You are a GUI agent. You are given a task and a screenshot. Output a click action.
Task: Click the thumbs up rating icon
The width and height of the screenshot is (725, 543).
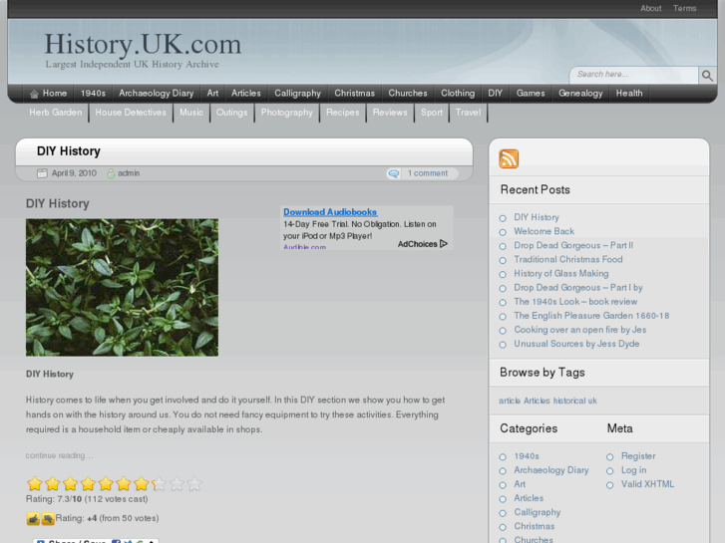[33, 519]
